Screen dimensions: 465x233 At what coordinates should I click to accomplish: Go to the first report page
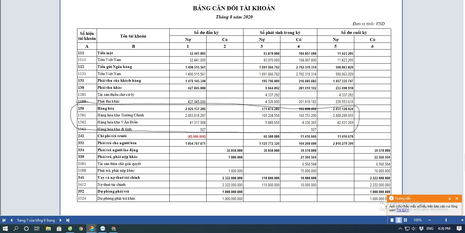(4, 220)
